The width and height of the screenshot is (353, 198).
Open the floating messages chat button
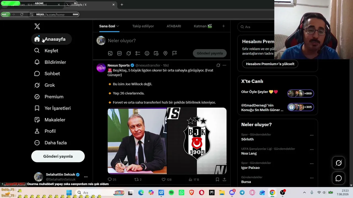point(339,178)
